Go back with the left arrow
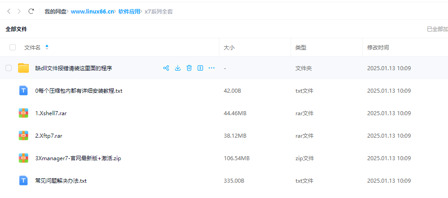Viewport: 448px width, 198px height. tap(9, 11)
